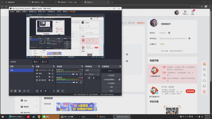The width and height of the screenshot is (212, 119).
Task: Click the red 网页直播 button
Action: tap(190, 91)
